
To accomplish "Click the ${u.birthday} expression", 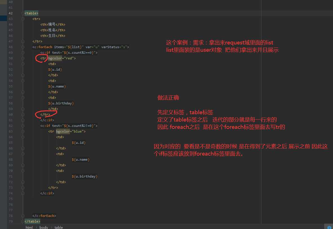I will [x=61, y=103].
